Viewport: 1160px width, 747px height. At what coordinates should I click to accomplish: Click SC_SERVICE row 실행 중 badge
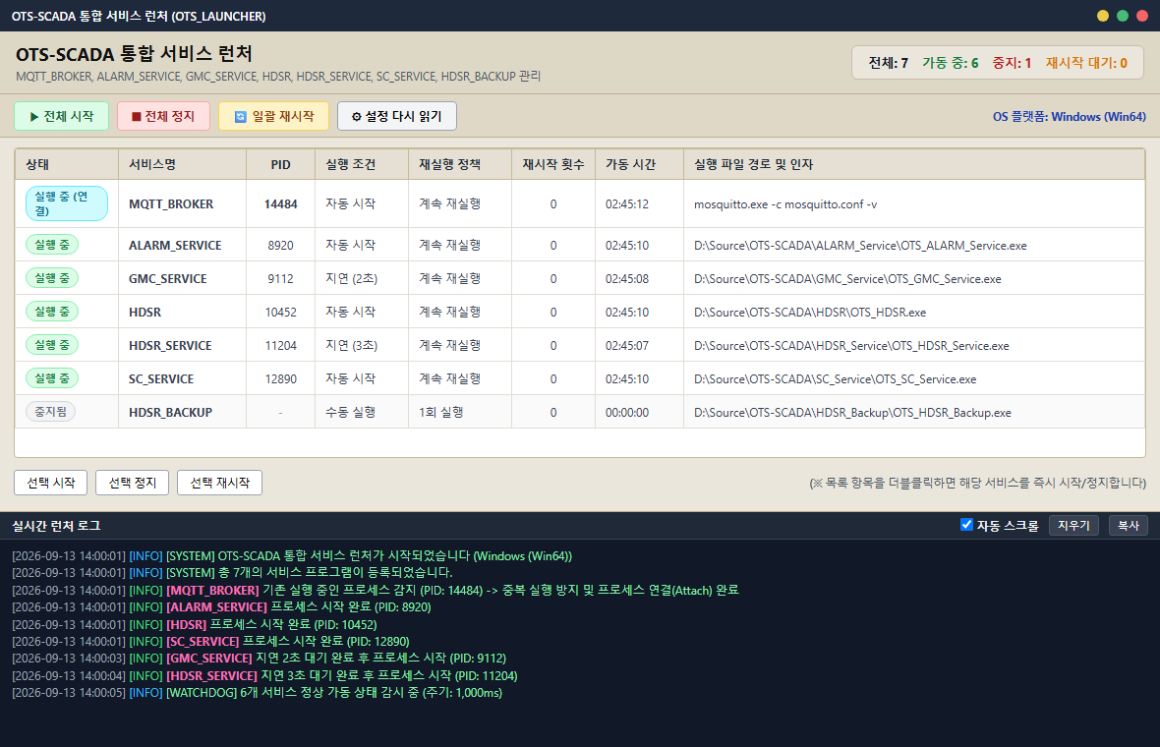(52, 378)
